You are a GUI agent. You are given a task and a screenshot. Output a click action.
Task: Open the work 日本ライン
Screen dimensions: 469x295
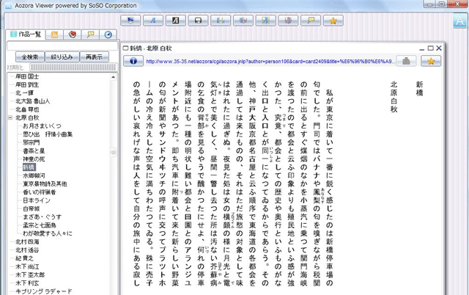click(37, 200)
